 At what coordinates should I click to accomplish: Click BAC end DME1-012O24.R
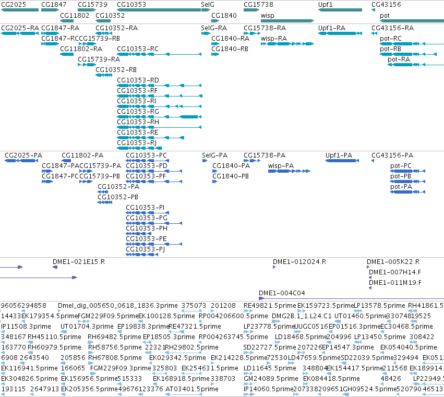click(x=299, y=262)
